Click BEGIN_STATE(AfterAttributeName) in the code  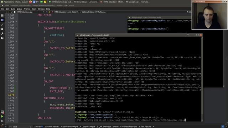[x=62, y=22]
